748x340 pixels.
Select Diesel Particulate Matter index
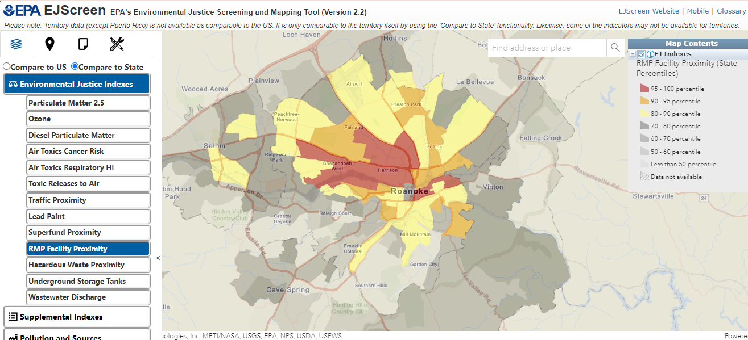tap(89, 135)
